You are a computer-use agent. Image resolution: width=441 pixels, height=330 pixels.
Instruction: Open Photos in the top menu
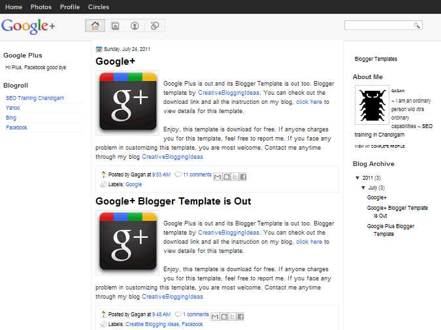pos(41,7)
